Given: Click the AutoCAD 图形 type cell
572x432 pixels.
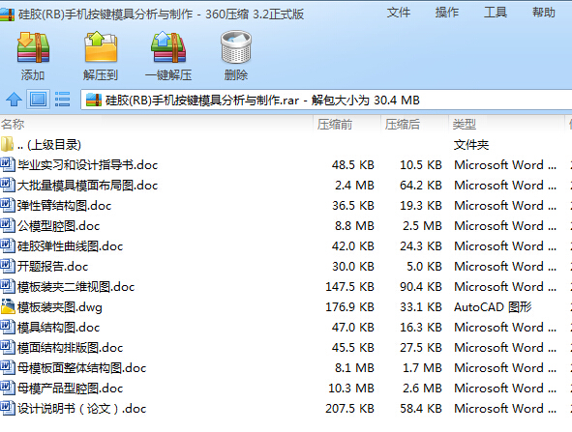Looking at the screenshot, I should 493,307.
